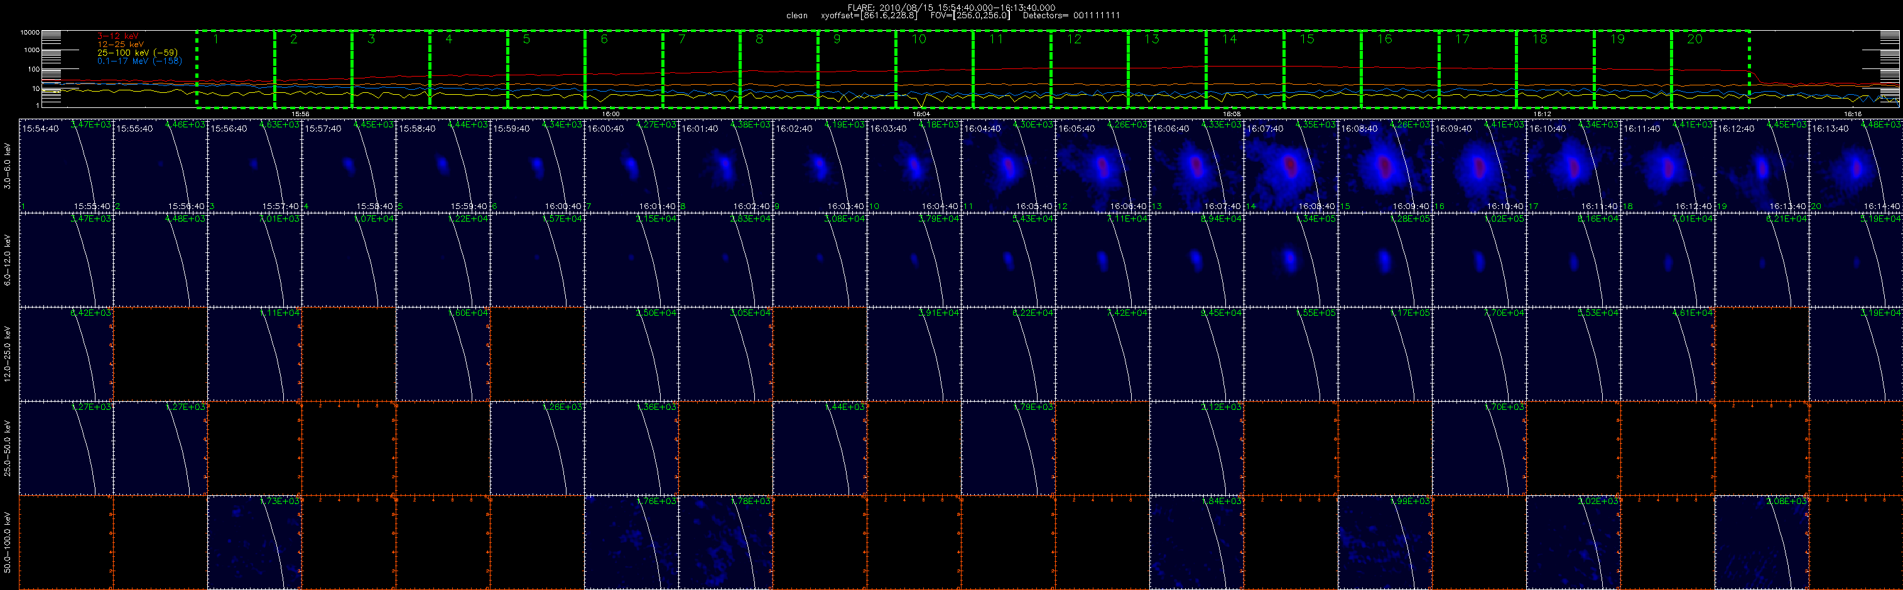This screenshot has height=590, width=1903.
Task: Open the 50.0-100.0 keV image with peak 2.08E+03
Action: tap(1761, 543)
